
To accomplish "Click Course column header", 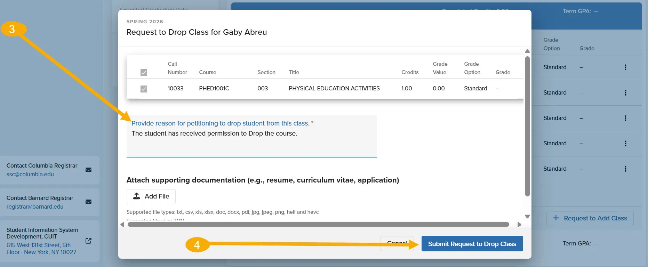I will [208, 72].
